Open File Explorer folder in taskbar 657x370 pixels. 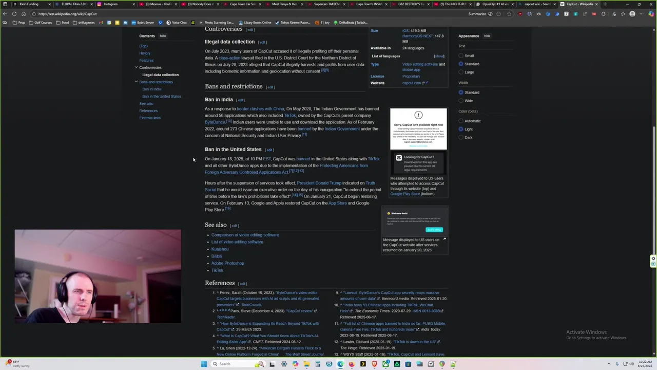click(x=306, y=364)
